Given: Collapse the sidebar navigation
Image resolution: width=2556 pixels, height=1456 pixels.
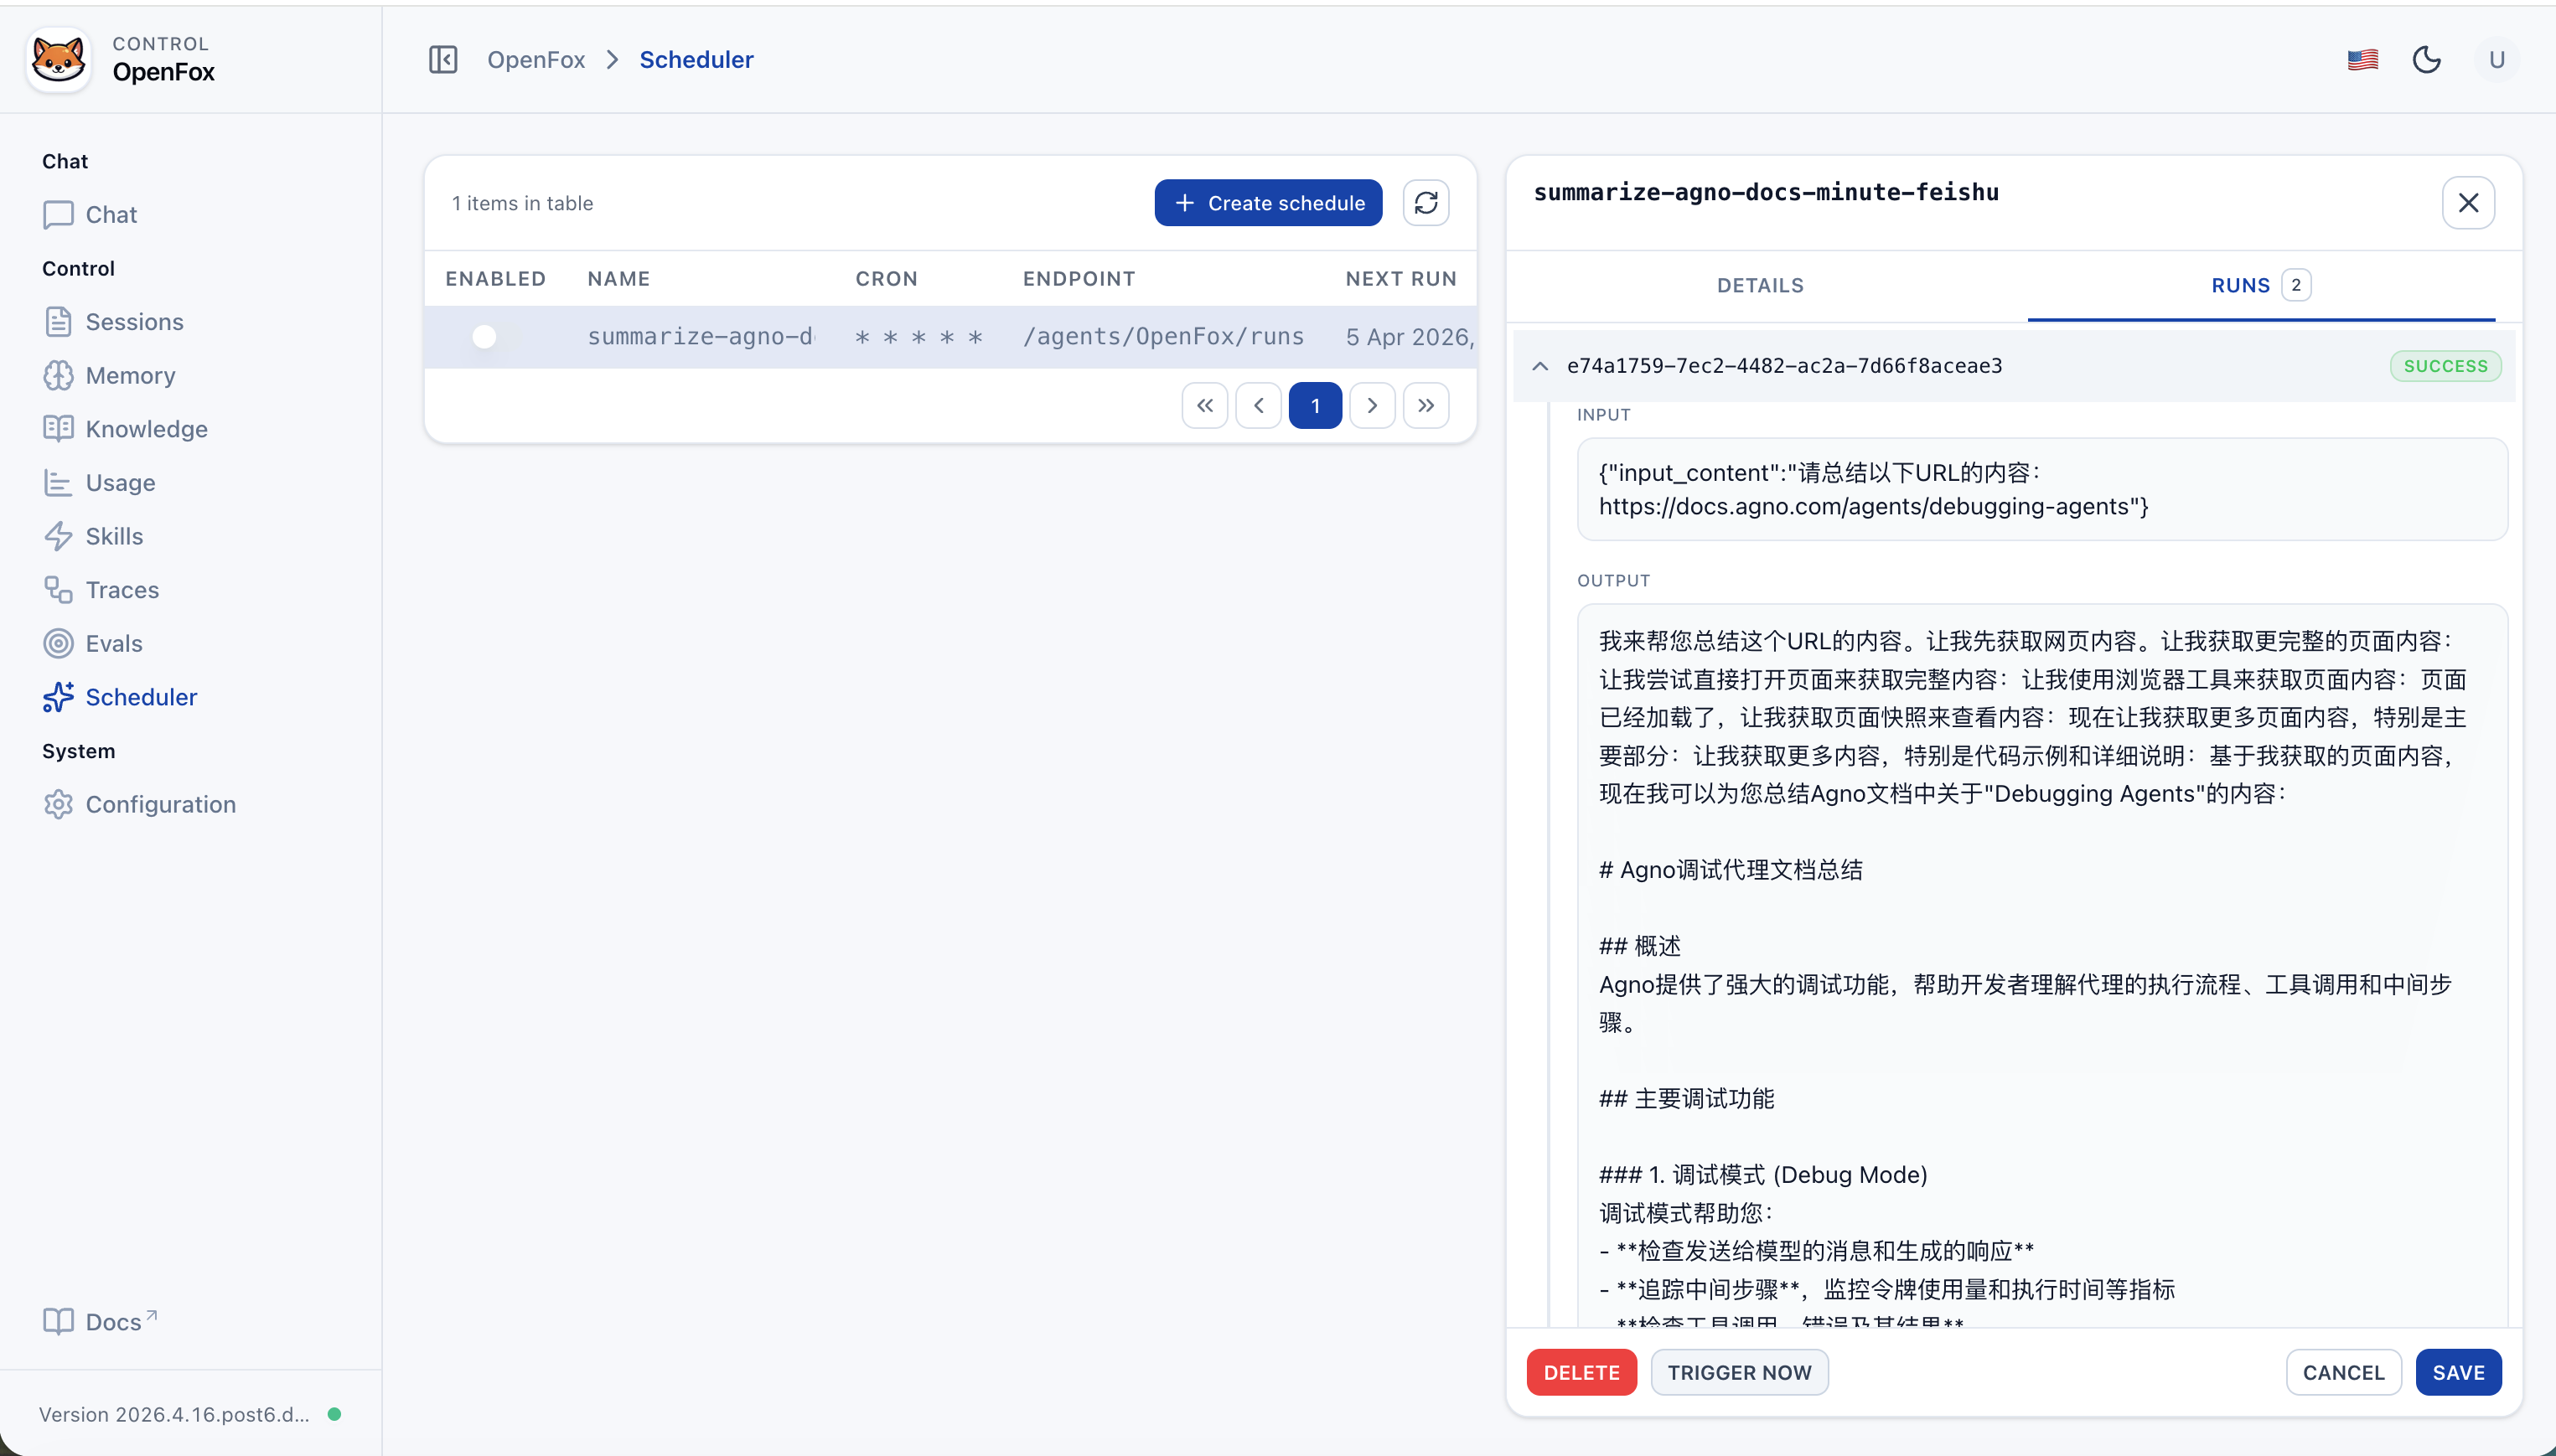Looking at the screenshot, I should coord(443,59).
